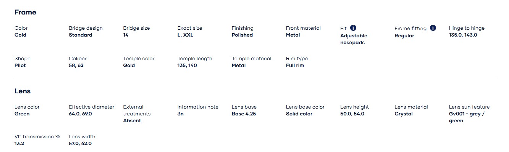The image size is (509, 152).
Task: Click the Gv001 grey/green sun feature
Action: 467,117
